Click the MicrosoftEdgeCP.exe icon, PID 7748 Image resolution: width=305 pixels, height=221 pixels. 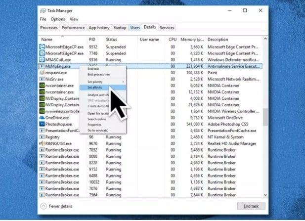(42, 53)
